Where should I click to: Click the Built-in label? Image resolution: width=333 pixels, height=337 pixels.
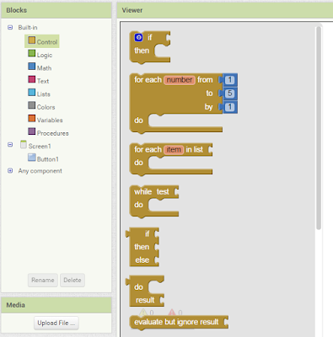point(28,27)
